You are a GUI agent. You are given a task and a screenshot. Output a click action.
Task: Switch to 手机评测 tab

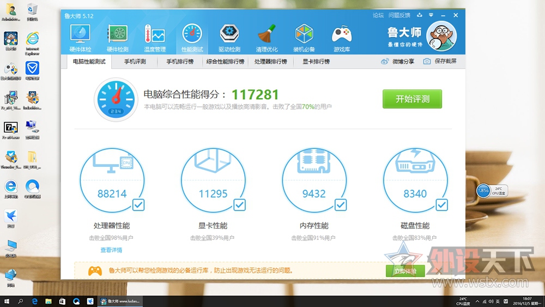135,62
